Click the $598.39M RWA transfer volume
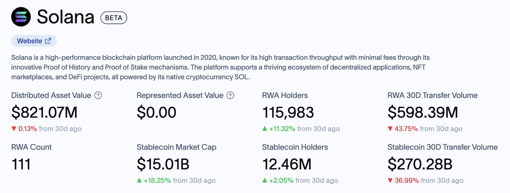Screen dimensions: 510x193 pyautogui.click(x=423, y=112)
